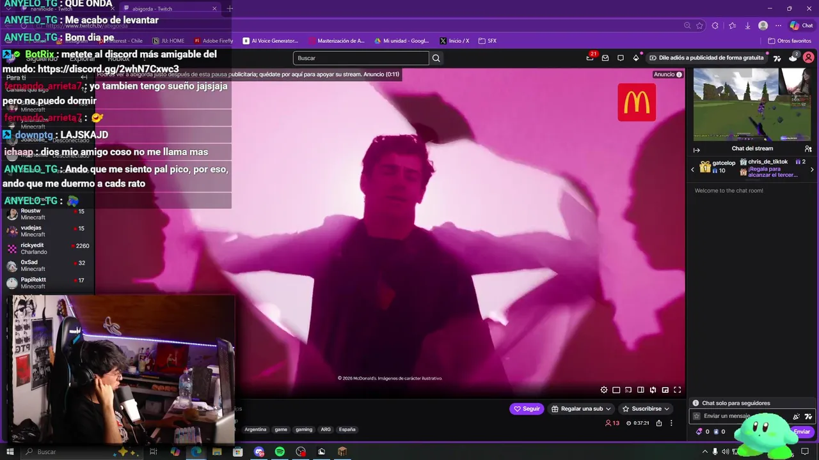This screenshot has width=819, height=460.
Task: Open the Adobe Firefly bookmark
Action: (214, 41)
